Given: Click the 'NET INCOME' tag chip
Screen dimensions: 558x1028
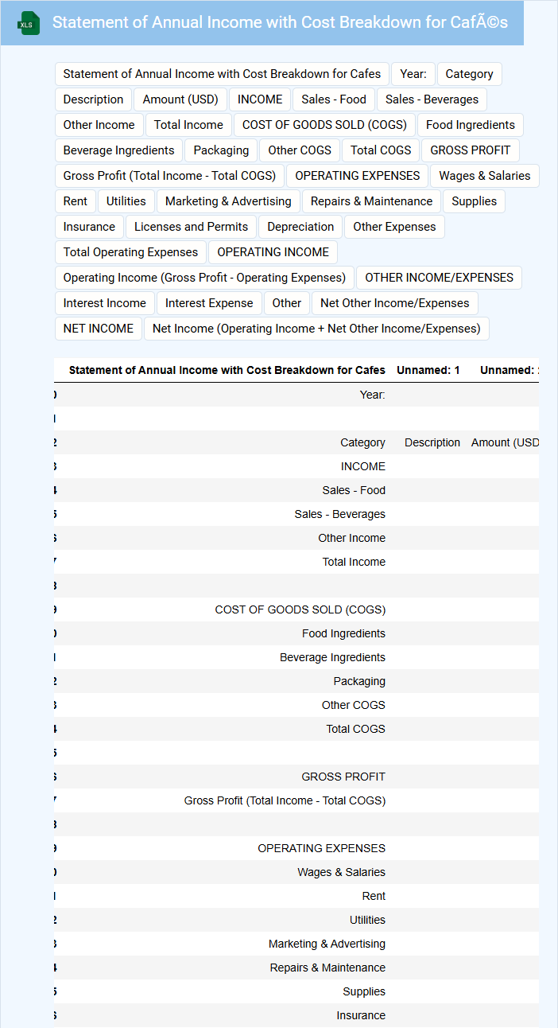Looking at the screenshot, I should (x=99, y=329).
